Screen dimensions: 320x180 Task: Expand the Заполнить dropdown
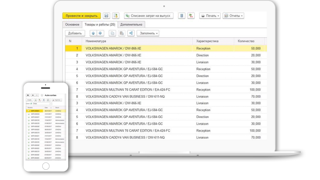pyautogui.click(x=148, y=33)
